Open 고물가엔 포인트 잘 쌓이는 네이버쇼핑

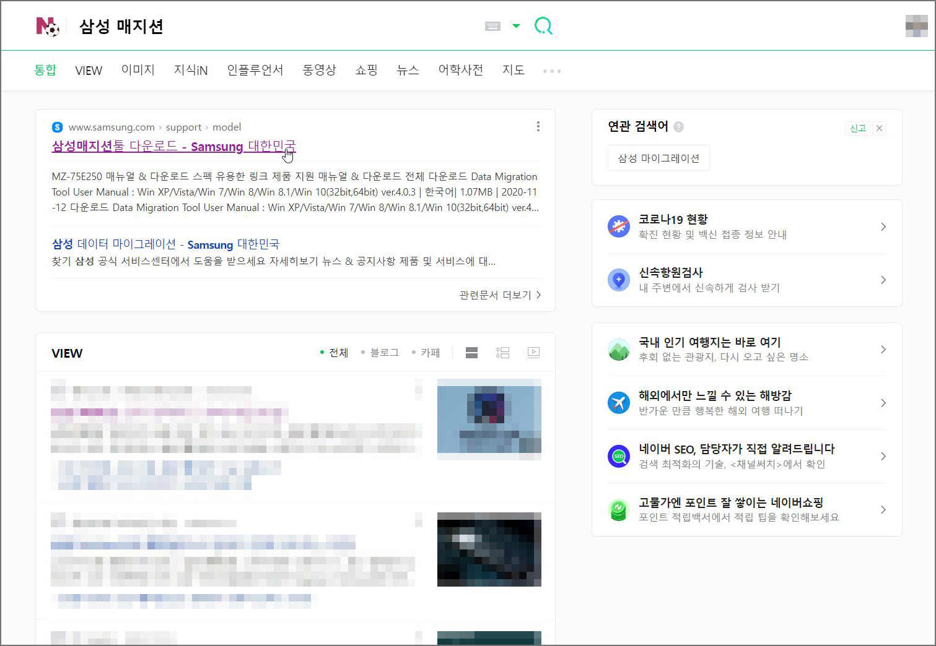[x=747, y=510]
